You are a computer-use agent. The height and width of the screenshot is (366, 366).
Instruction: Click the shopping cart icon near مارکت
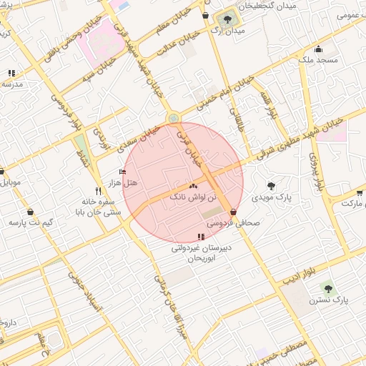[360, 193]
